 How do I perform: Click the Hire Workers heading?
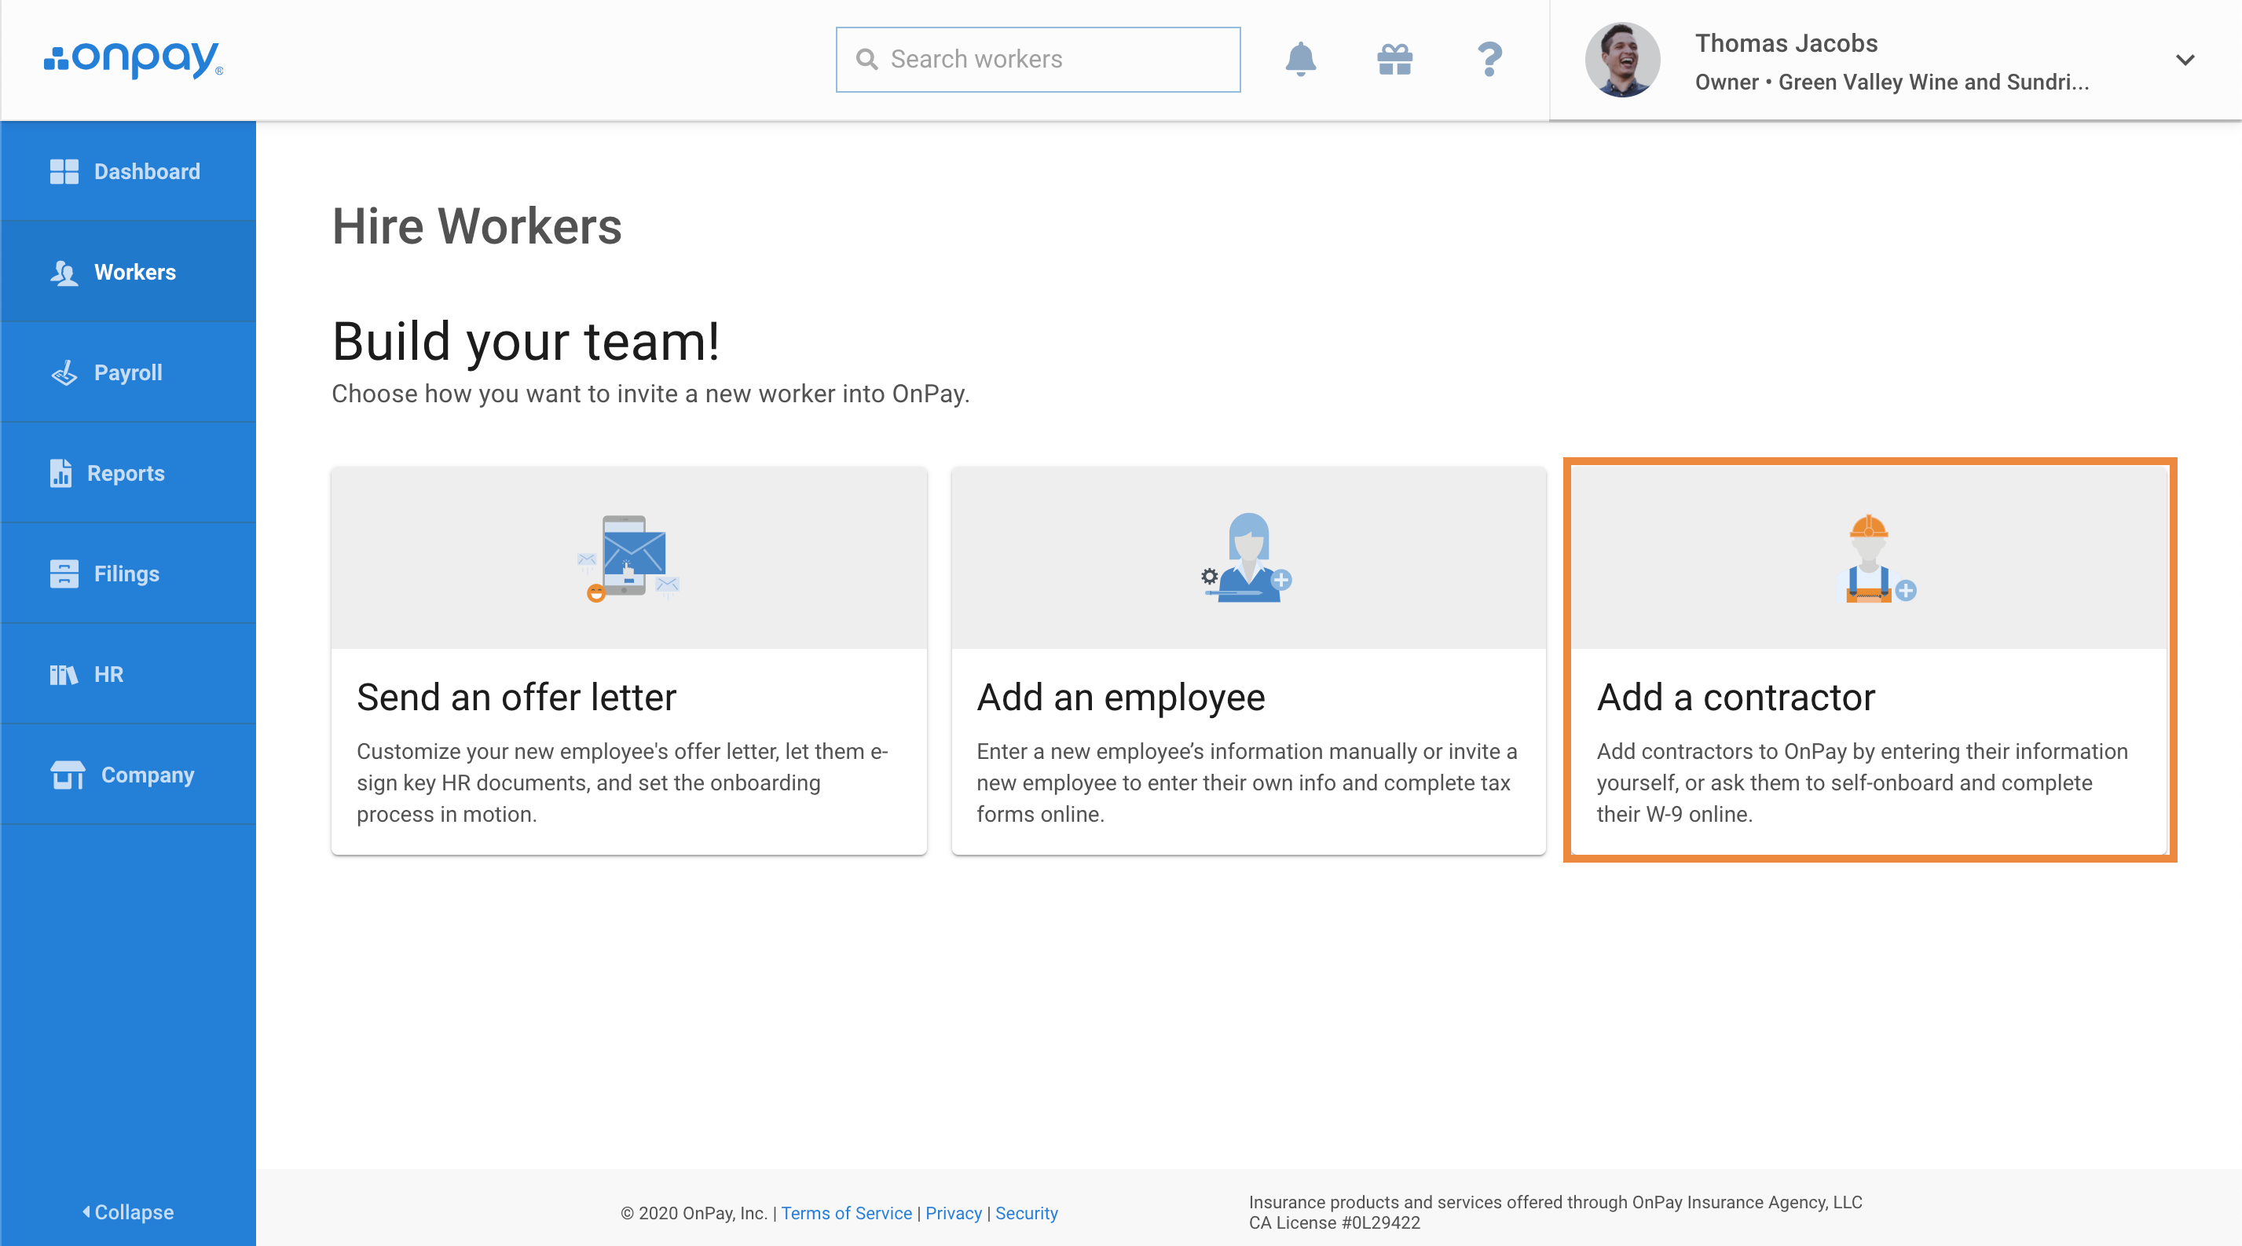point(477,226)
